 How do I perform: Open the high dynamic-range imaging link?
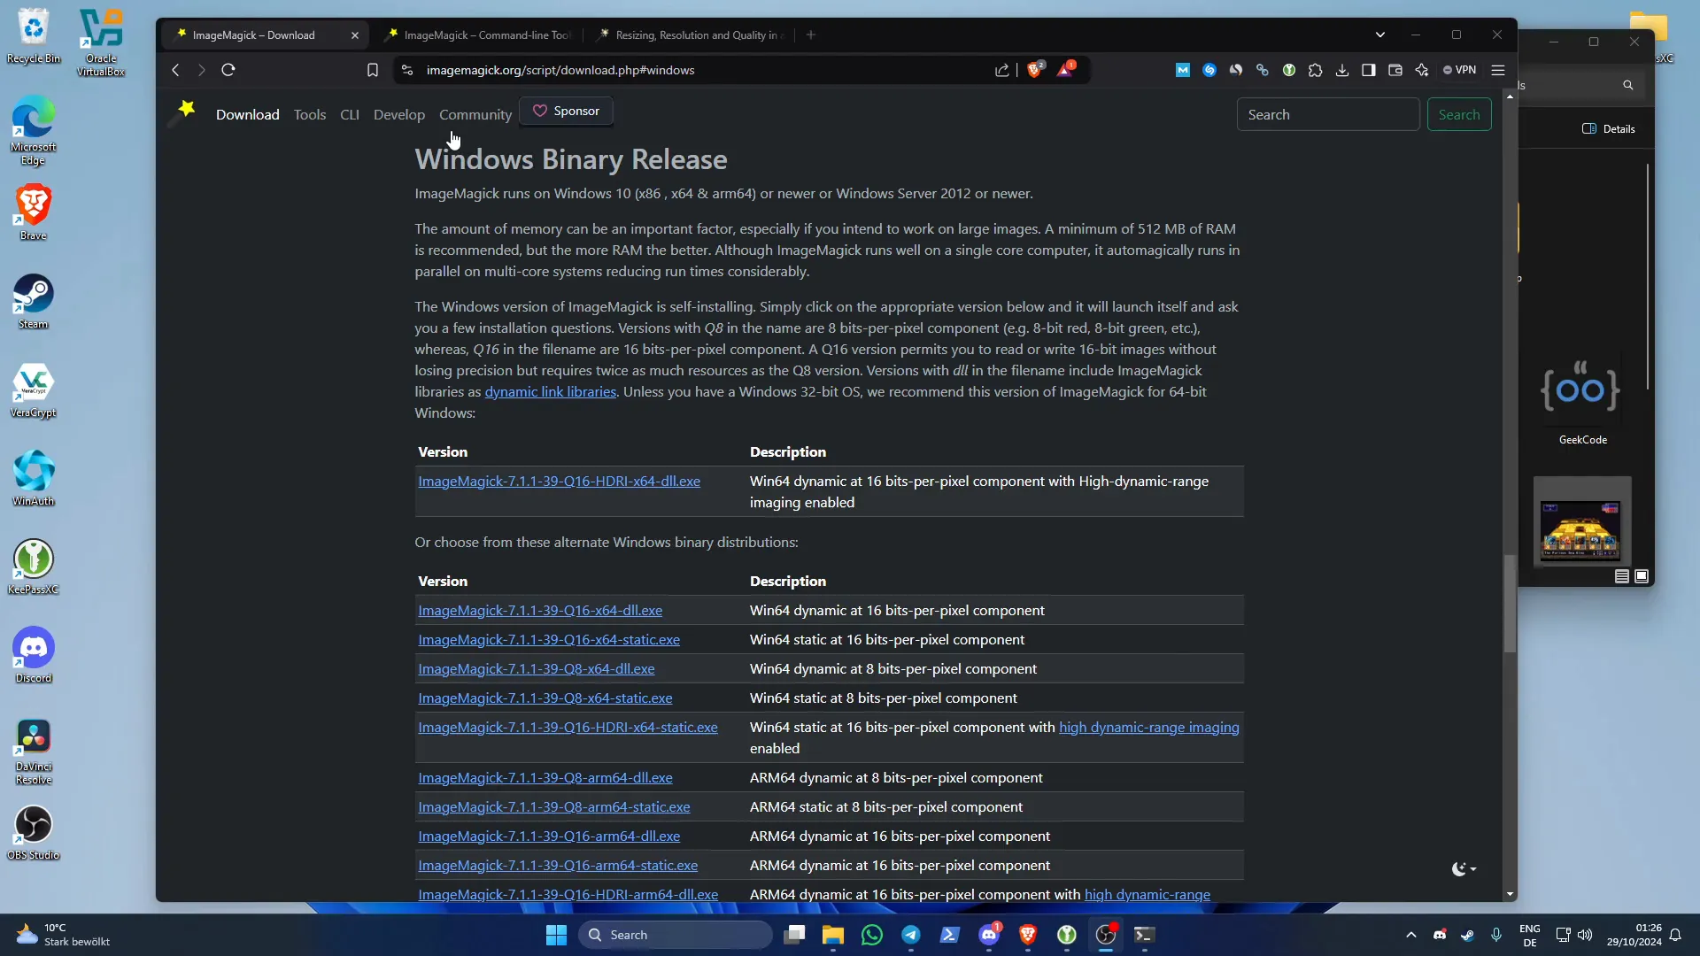(1149, 728)
